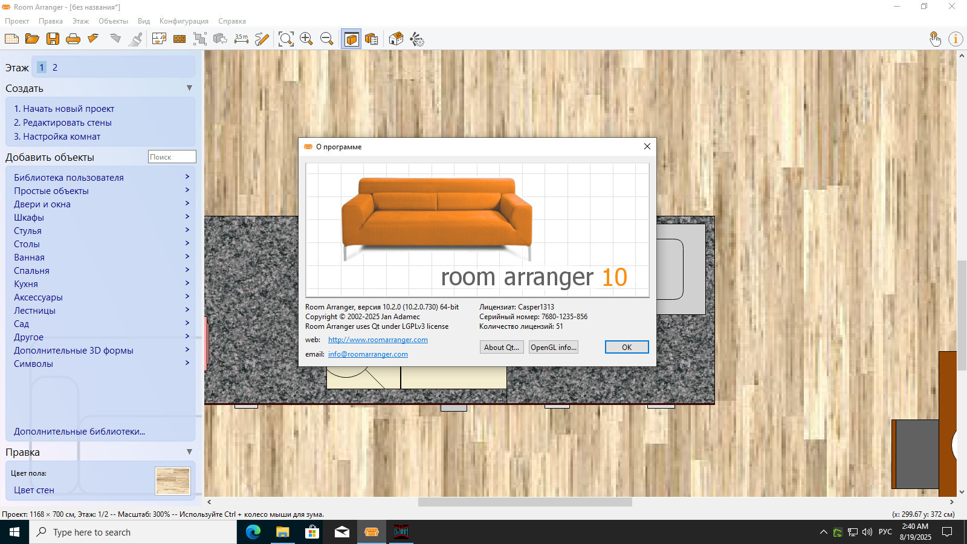967x544 pixels.
Task: Click the Поиск object search field
Action: (x=172, y=157)
